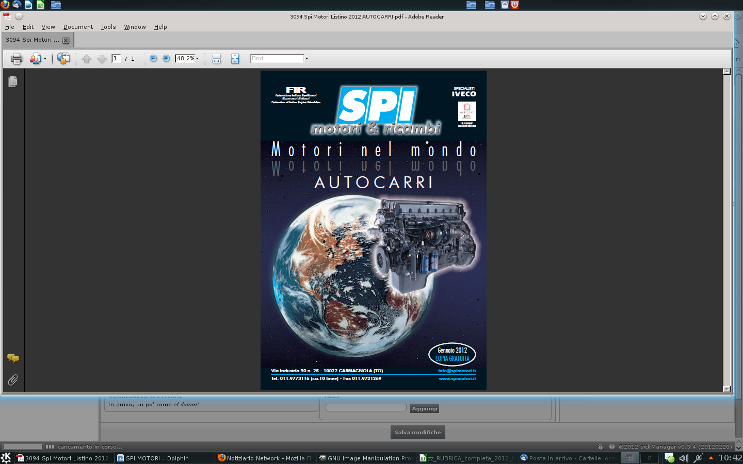Zoom in with the plus icon

(x=166, y=58)
